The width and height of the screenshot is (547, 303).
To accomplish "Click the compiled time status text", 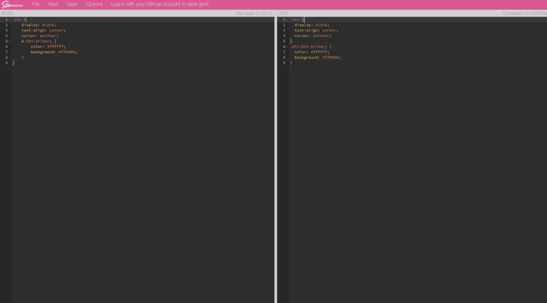I will point(523,13).
